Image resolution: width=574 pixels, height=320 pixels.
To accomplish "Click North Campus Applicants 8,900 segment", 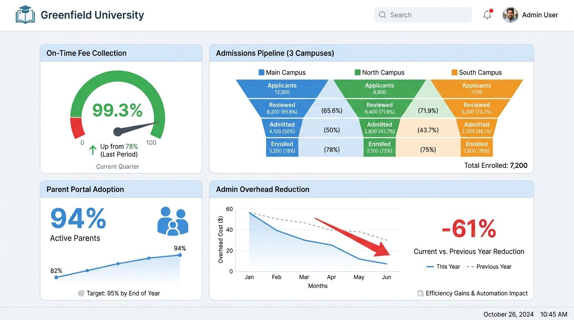I will click(x=380, y=89).
